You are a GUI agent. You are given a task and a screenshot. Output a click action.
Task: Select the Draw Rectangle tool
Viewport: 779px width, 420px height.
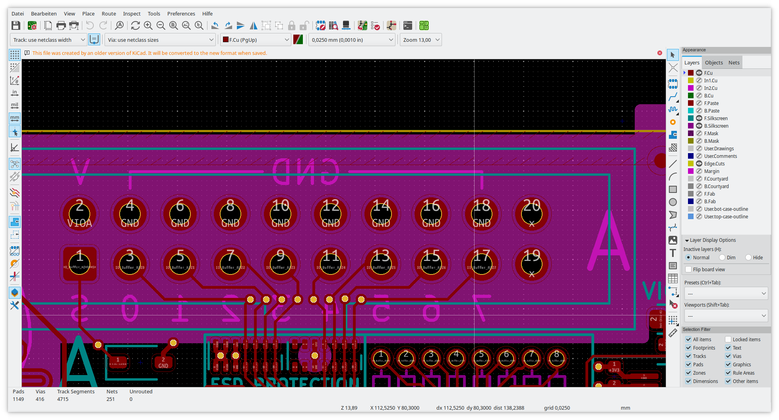(x=673, y=189)
